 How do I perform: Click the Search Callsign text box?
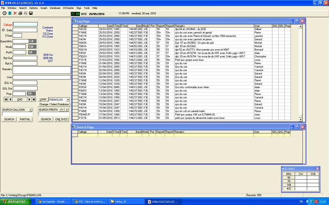point(17,114)
